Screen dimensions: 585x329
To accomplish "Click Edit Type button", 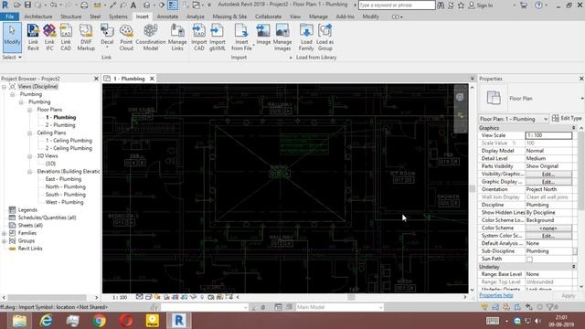I will click(x=567, y=118).
